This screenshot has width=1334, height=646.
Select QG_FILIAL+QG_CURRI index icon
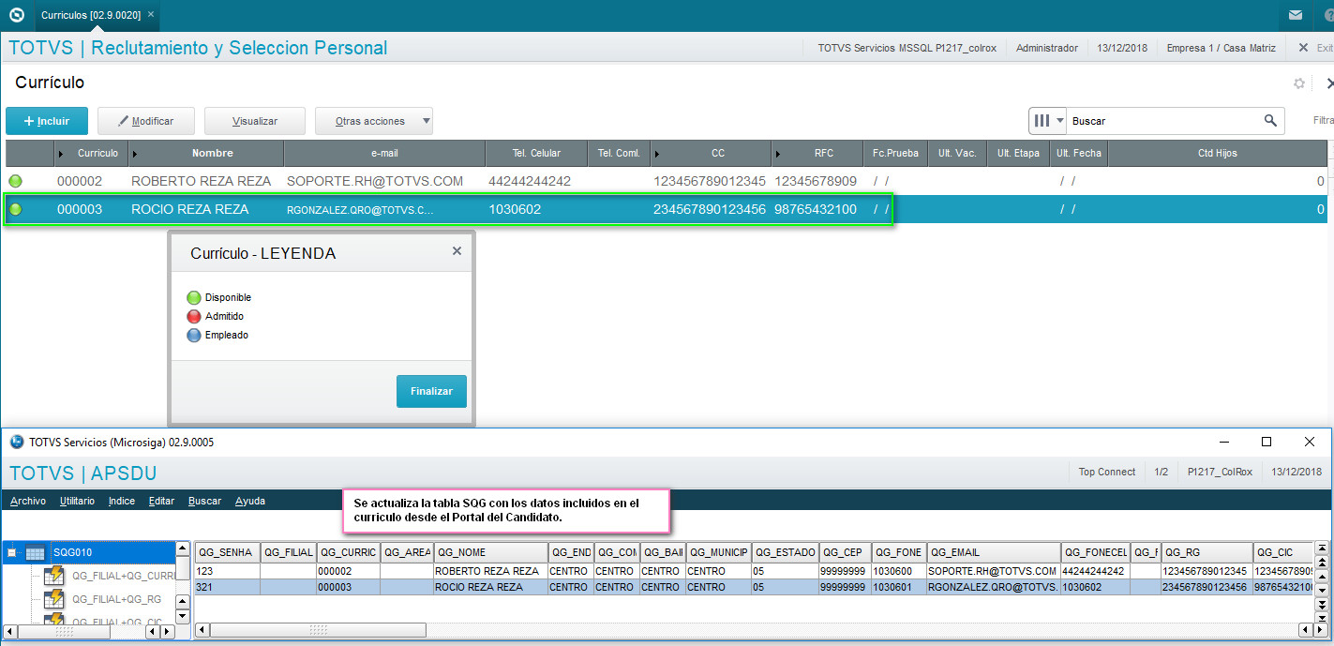pos(53,576)
